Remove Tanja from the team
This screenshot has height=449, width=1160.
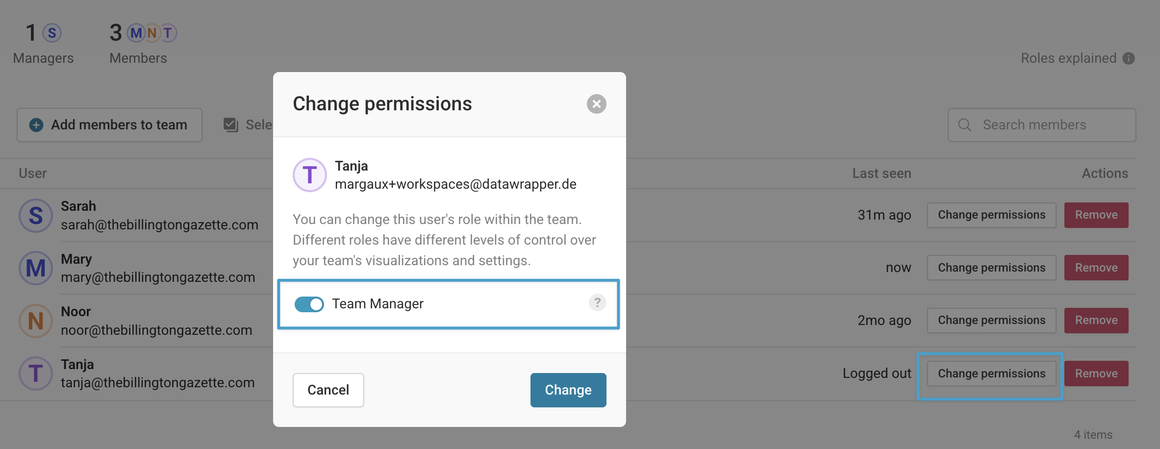point(1096,374)
